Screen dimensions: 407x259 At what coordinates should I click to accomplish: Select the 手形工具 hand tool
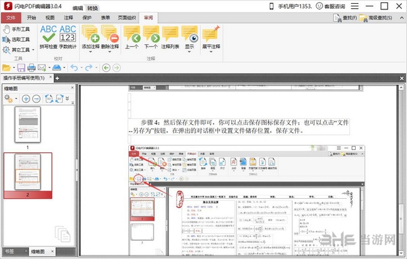[x=16, y=29]
